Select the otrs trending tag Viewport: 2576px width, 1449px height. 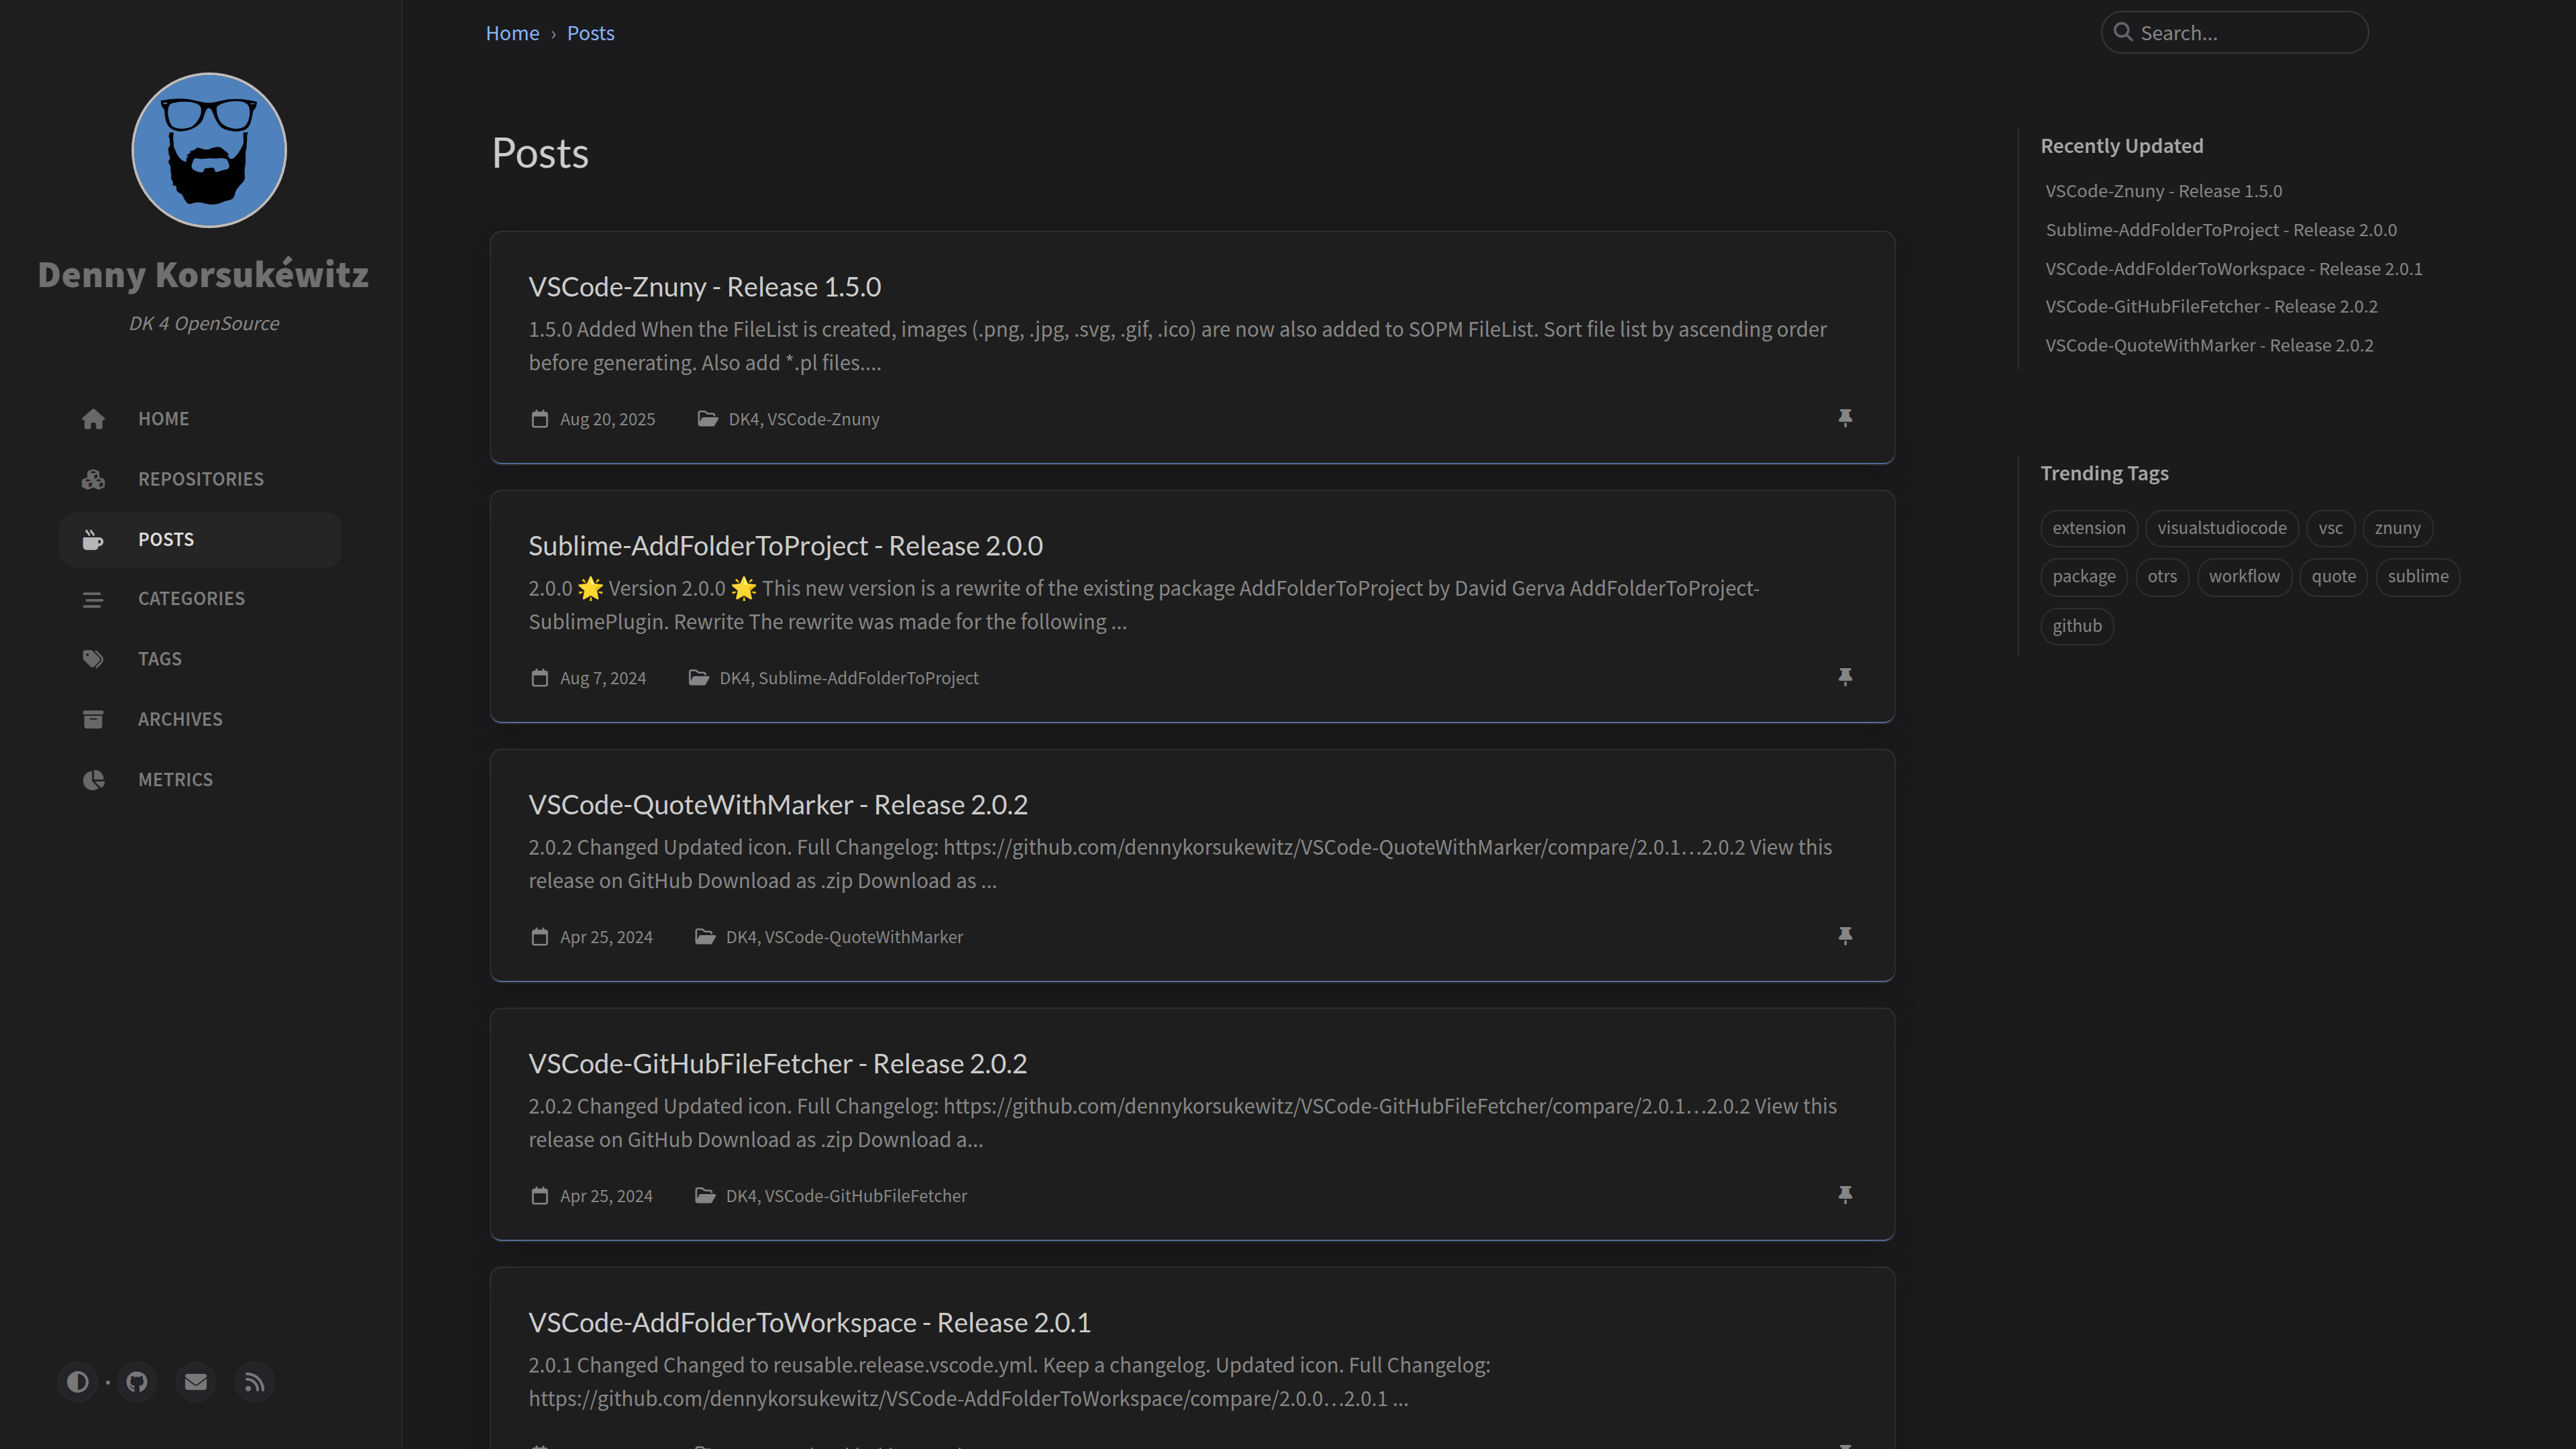point(2162,577)
